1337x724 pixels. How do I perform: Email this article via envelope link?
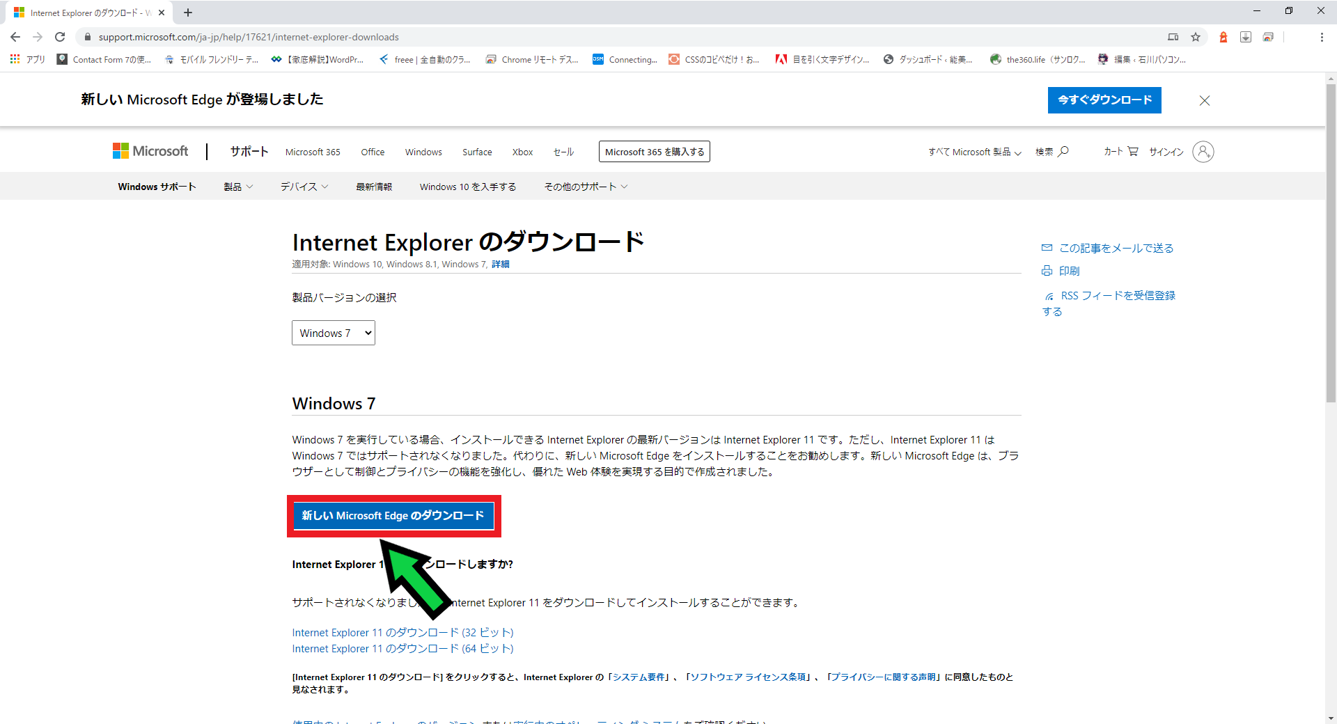point(1107,248)
